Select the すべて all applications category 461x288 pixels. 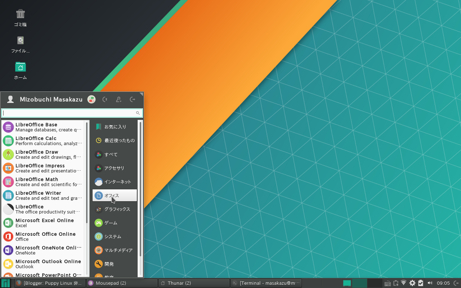pyautogui.click(x=115, y=154)
